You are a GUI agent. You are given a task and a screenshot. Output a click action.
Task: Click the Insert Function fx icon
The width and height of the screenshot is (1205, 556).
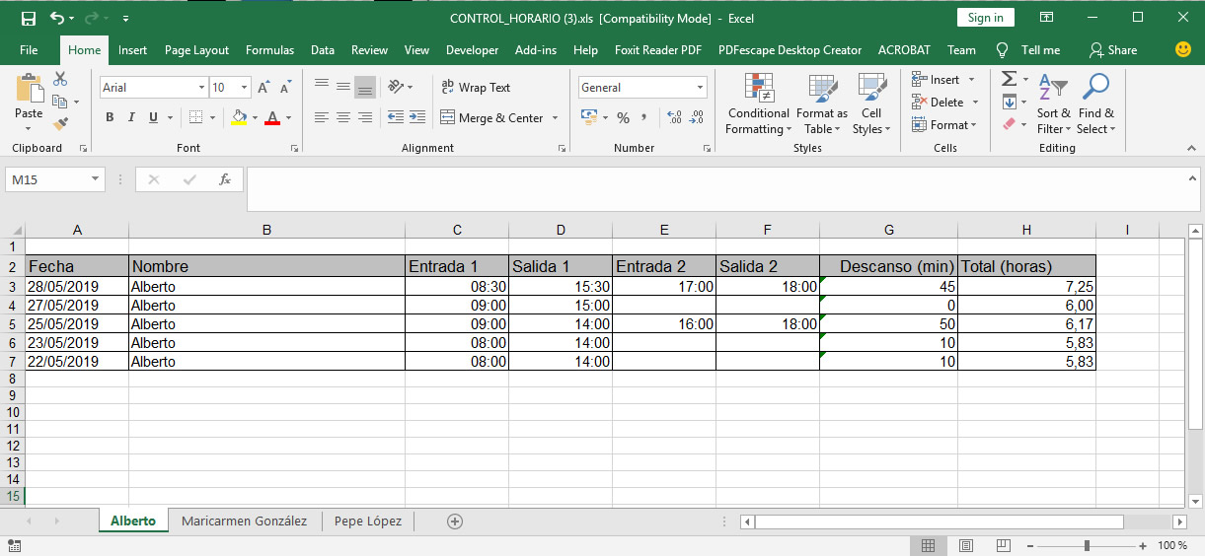point(225,179)
